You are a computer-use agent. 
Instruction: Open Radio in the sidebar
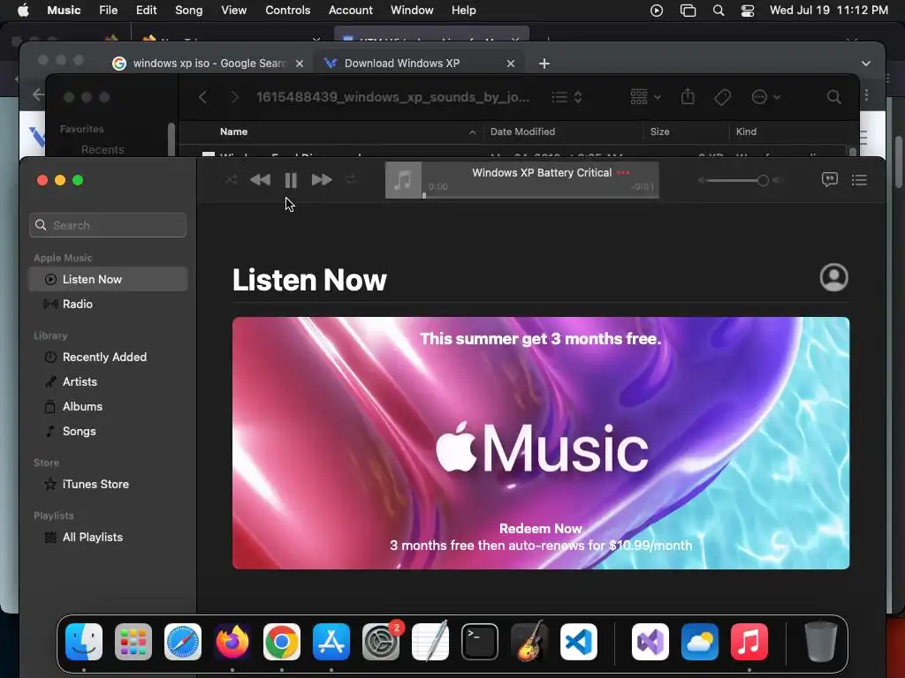(108, 304)
